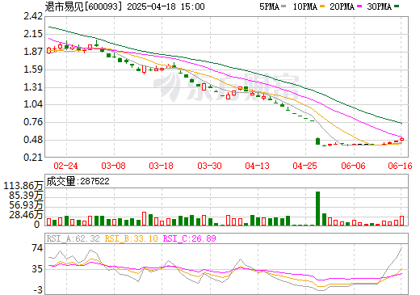Click the RSI_A:62.32 indicator label
Screen dimensions: 420x295
[x=73, y=238]
